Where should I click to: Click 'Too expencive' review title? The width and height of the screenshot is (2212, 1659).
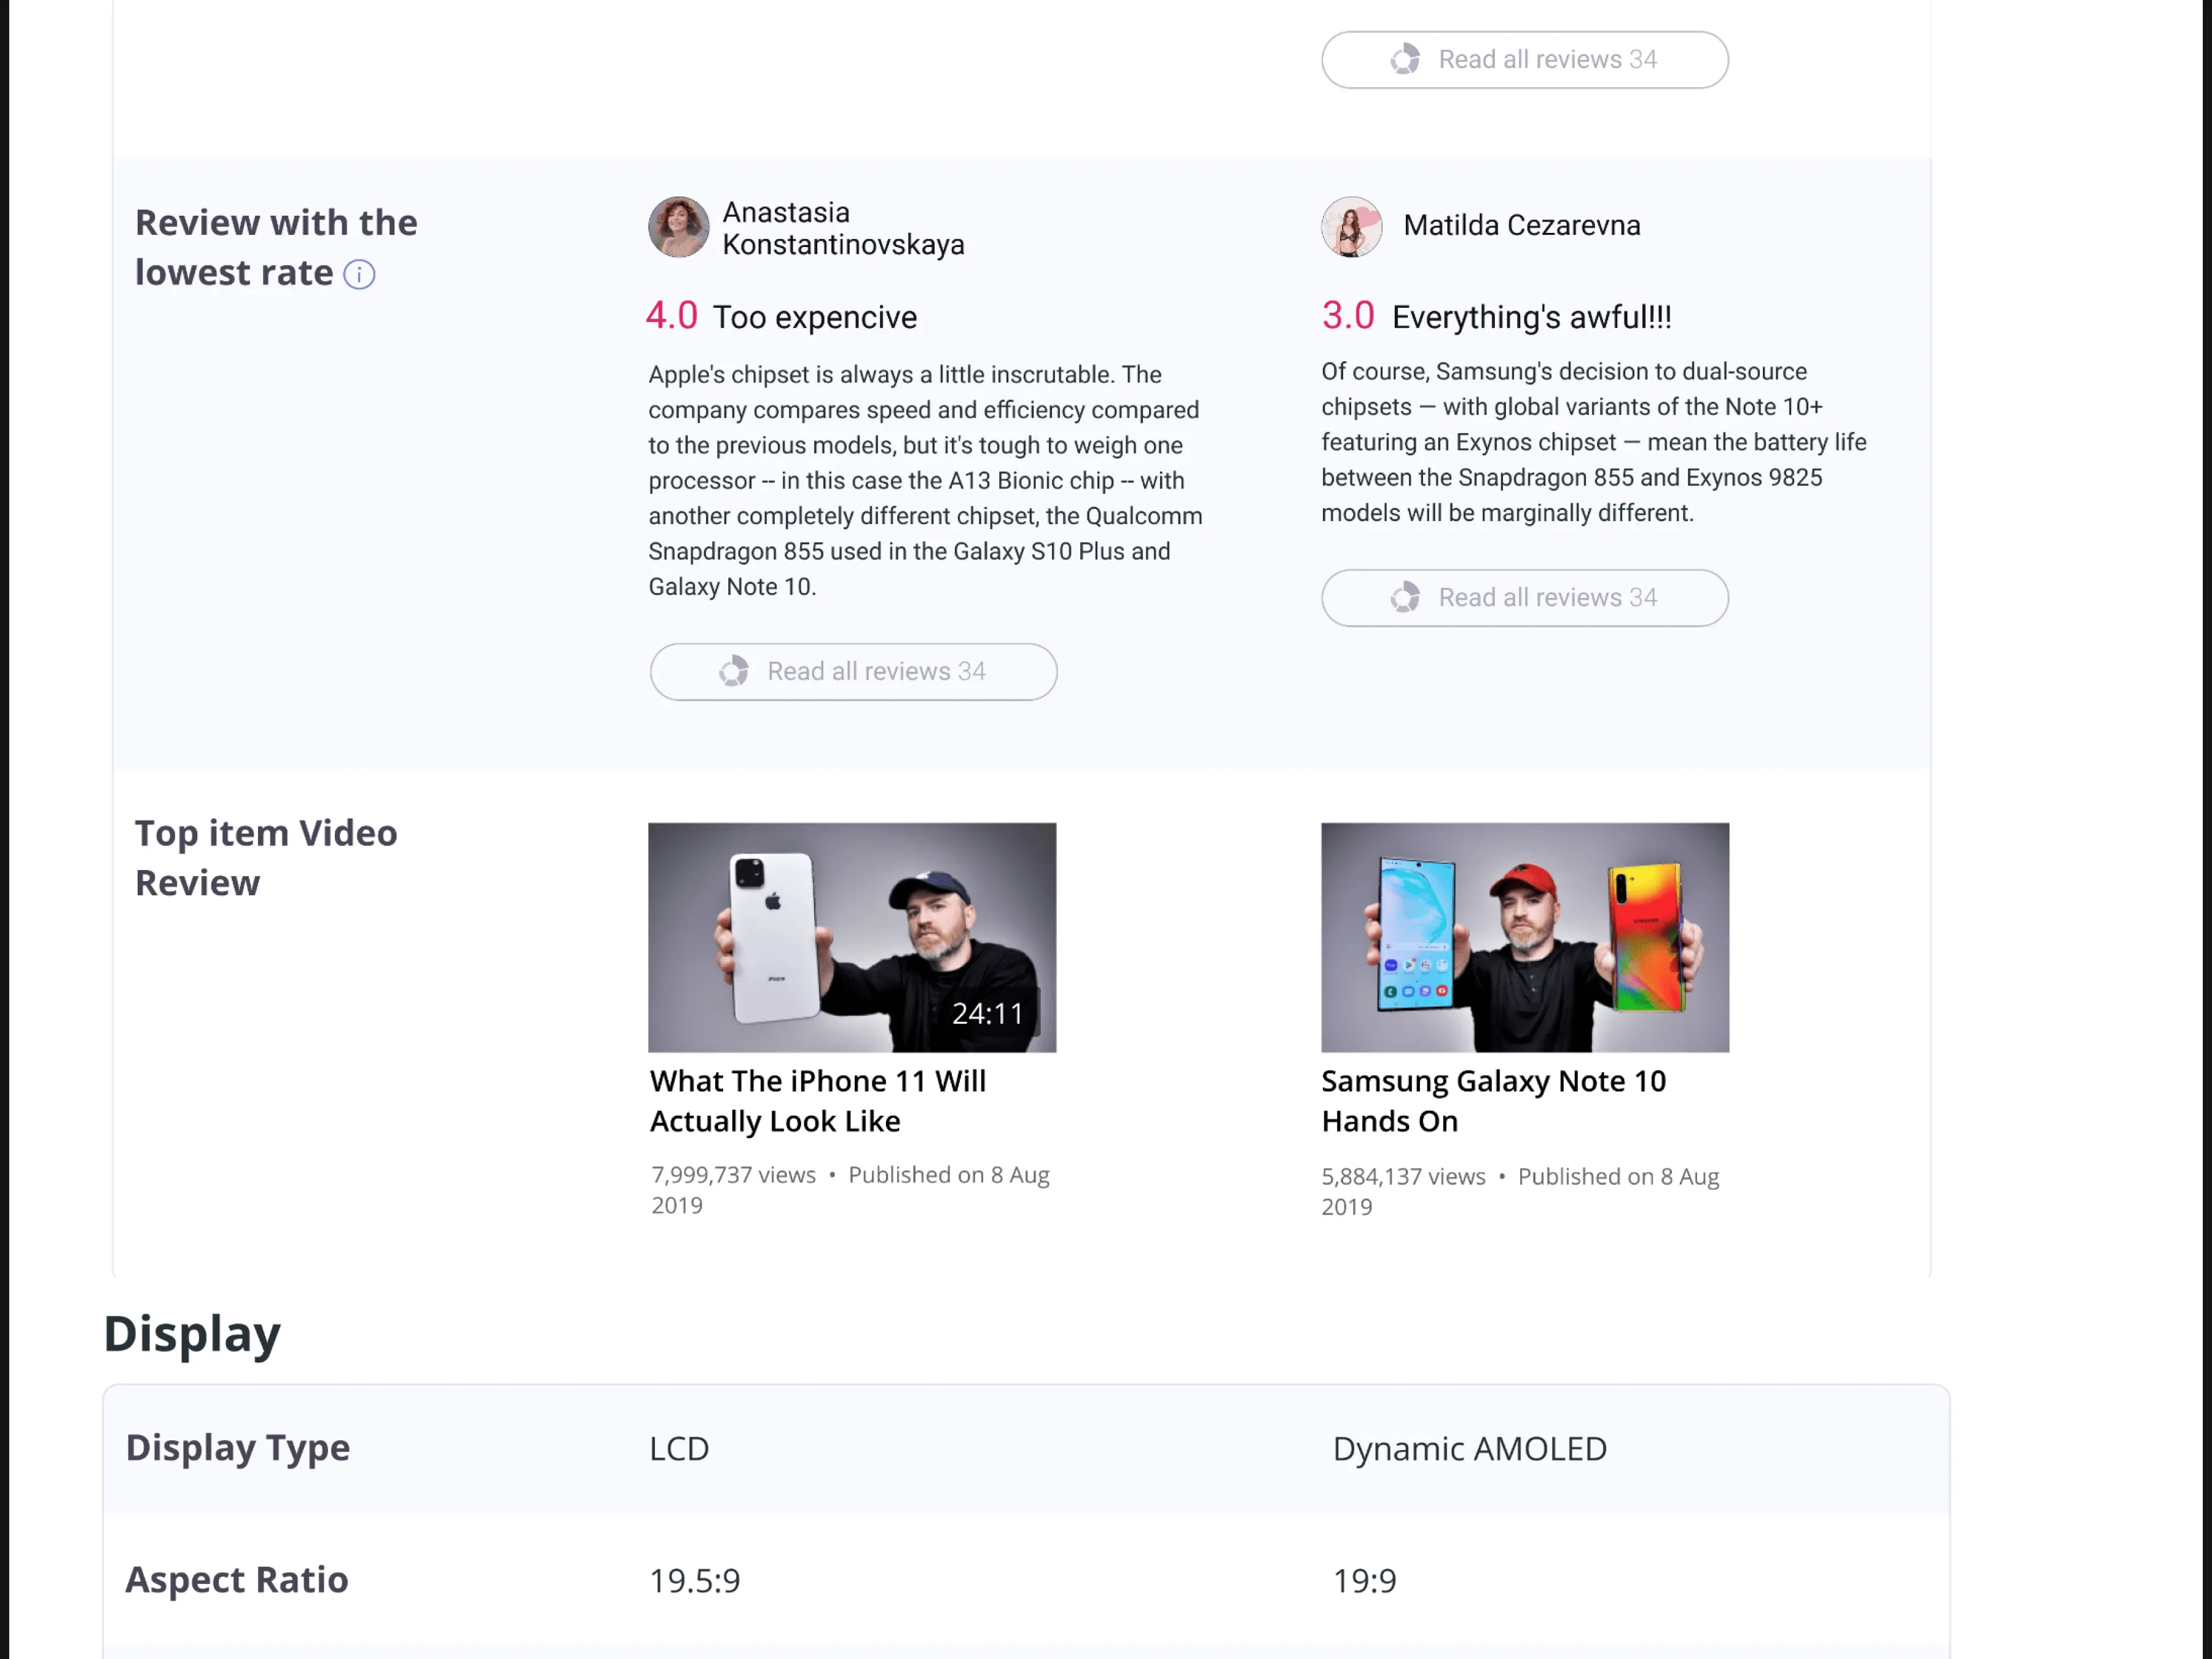click(814, 317)
